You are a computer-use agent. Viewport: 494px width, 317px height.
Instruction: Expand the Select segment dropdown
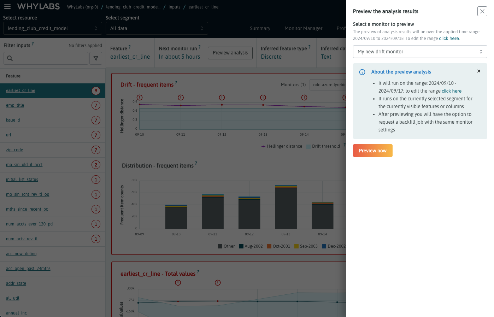157,28
